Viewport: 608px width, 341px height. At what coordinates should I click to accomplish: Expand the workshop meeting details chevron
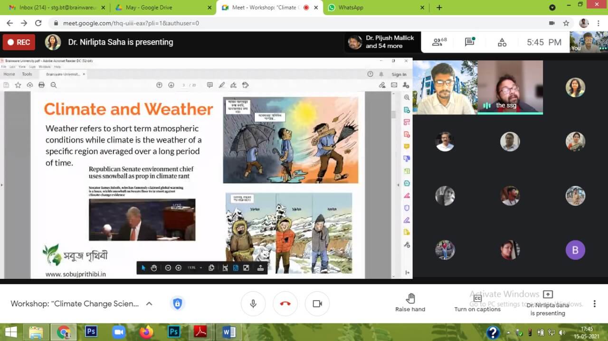coord(149,304)
